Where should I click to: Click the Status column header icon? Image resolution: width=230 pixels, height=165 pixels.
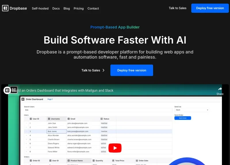point(101,119)
